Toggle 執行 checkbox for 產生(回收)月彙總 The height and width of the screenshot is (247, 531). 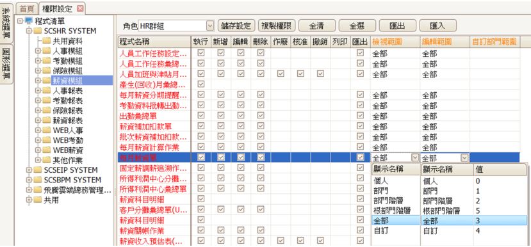(x=201, y=84)
